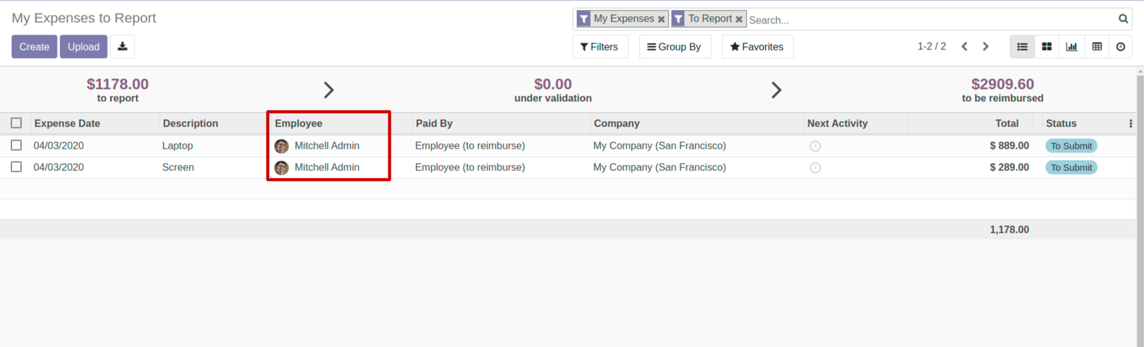Click To Submit status badge for Screen

click(x=1071, y=167)
